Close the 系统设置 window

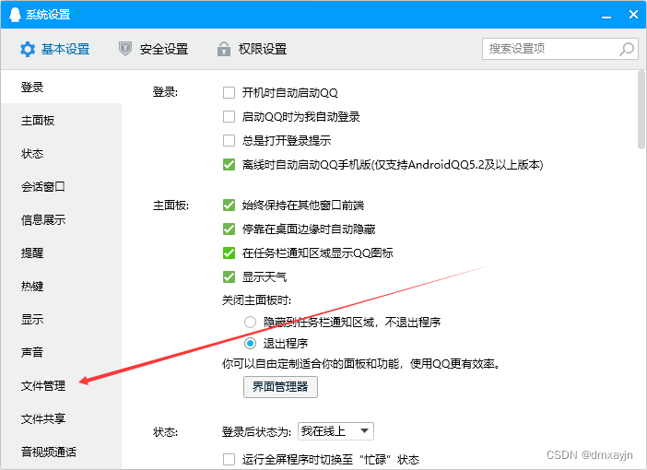(x=633, y=15)
